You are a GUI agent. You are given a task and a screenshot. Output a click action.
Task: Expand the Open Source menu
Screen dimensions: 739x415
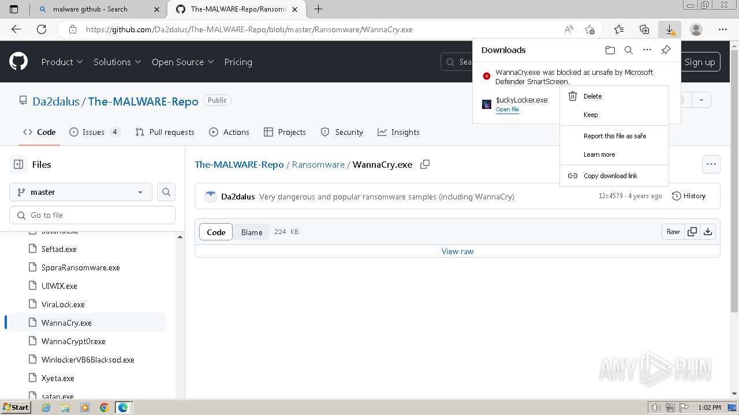182,62
